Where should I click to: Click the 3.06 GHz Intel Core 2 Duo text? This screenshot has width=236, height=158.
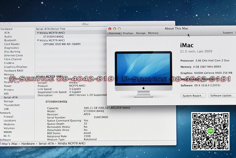pos(212,61)
